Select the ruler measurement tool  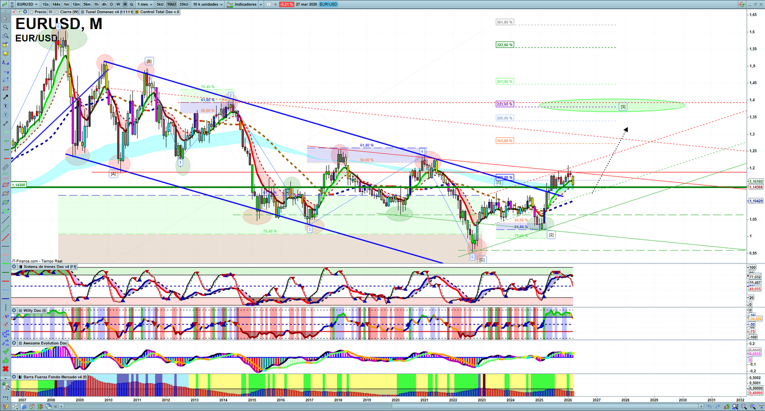coord(5,168)
